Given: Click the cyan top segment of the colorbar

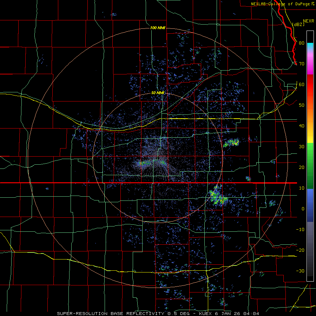Looking at the screenshot, I should coord(310,46).
